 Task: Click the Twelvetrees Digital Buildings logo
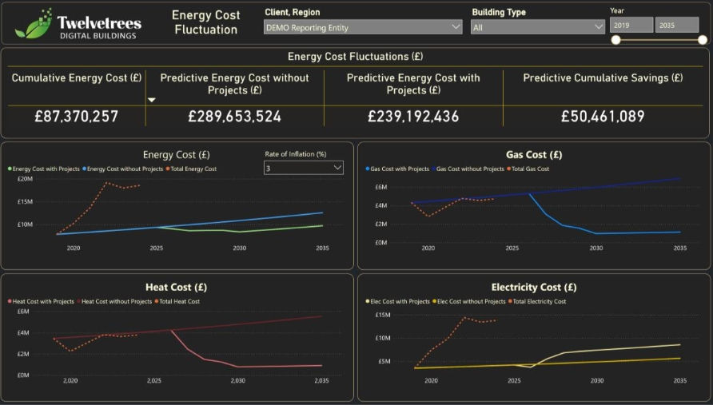coord(78,24)
